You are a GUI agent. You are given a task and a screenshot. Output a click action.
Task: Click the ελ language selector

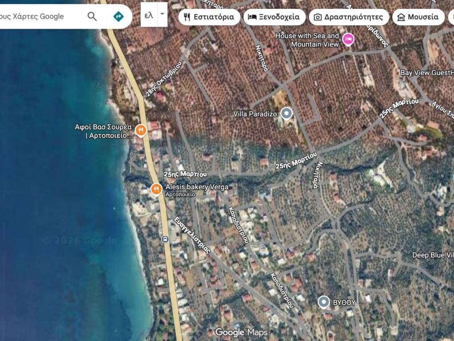coord(149,15)
